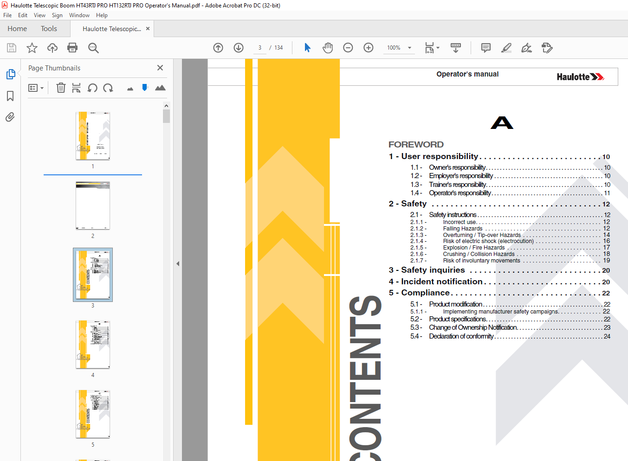Switch to the Home tab
Image resolution: width=628 pixels, height=461 pixels.
[17, 29]
